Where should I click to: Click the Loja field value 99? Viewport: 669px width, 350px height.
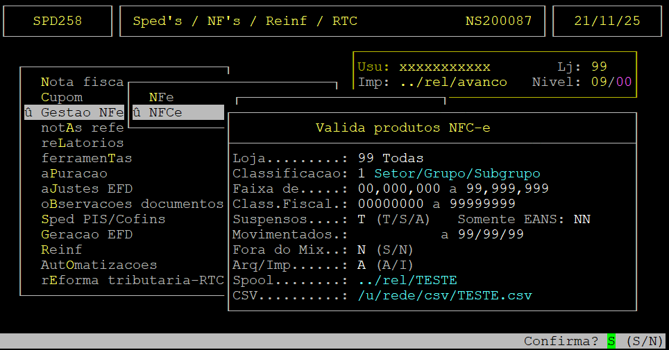[x=366, y=158]
